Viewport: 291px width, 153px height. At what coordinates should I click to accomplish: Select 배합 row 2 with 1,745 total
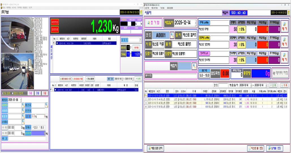click(216, 99)
